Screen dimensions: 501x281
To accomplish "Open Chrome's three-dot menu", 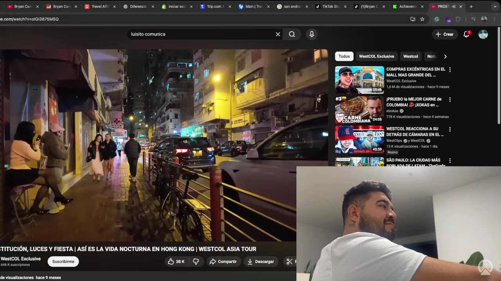I will 495,19.
